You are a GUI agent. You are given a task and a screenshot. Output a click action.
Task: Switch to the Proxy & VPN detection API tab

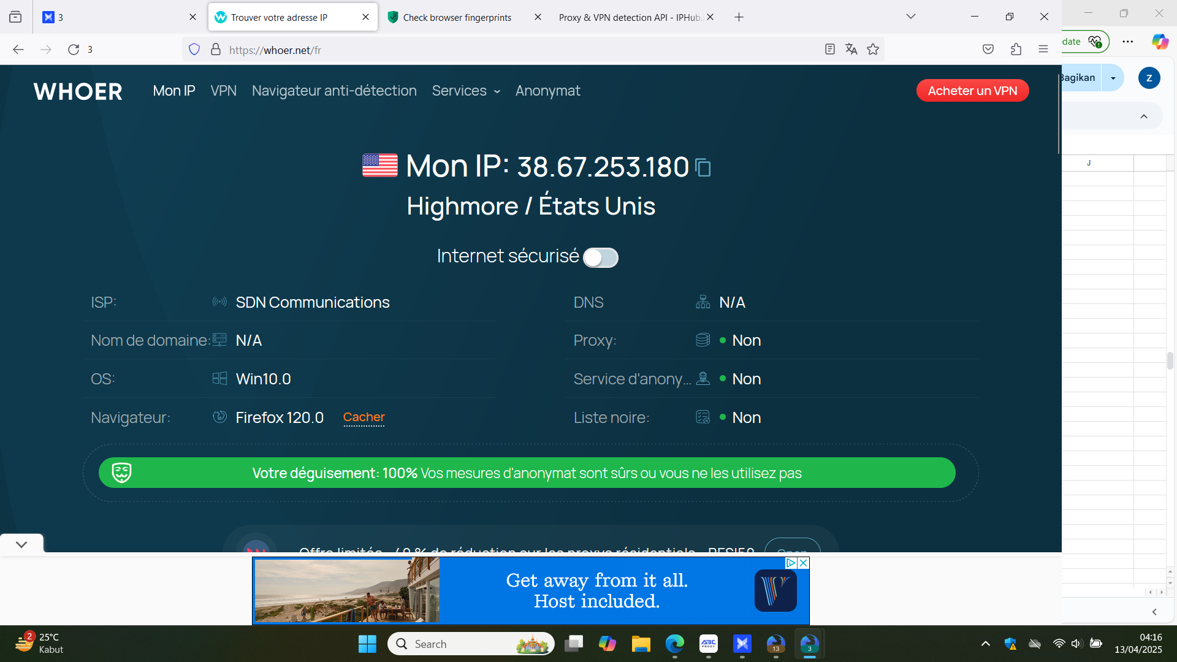click(630, 17)
